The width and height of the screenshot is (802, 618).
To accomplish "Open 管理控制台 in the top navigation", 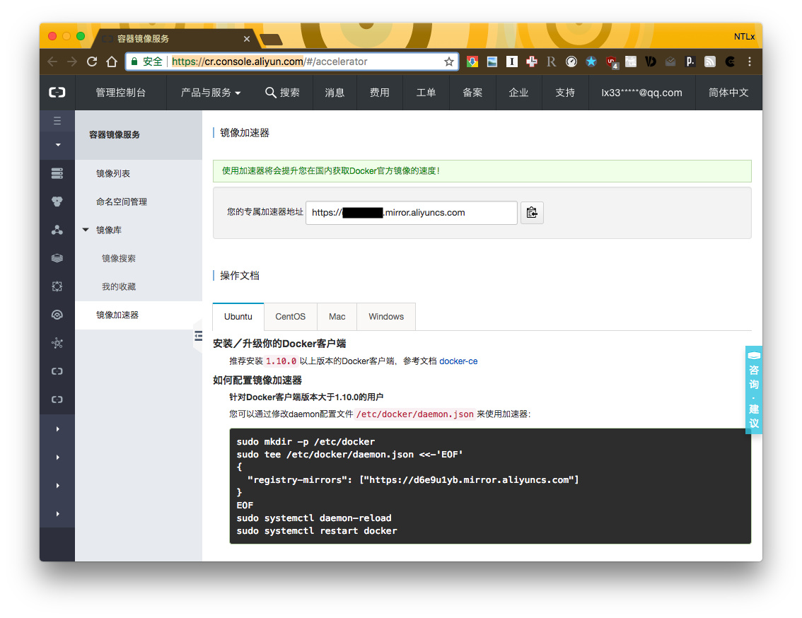I will click(x=121, y=93).
